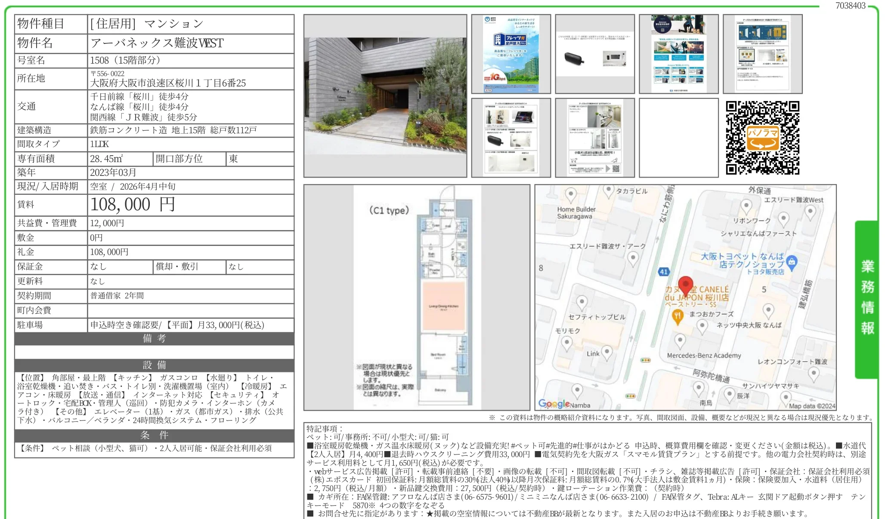885x519 pixels.
Task: Click the rent amount 108,000円 field
Action: 133,205
